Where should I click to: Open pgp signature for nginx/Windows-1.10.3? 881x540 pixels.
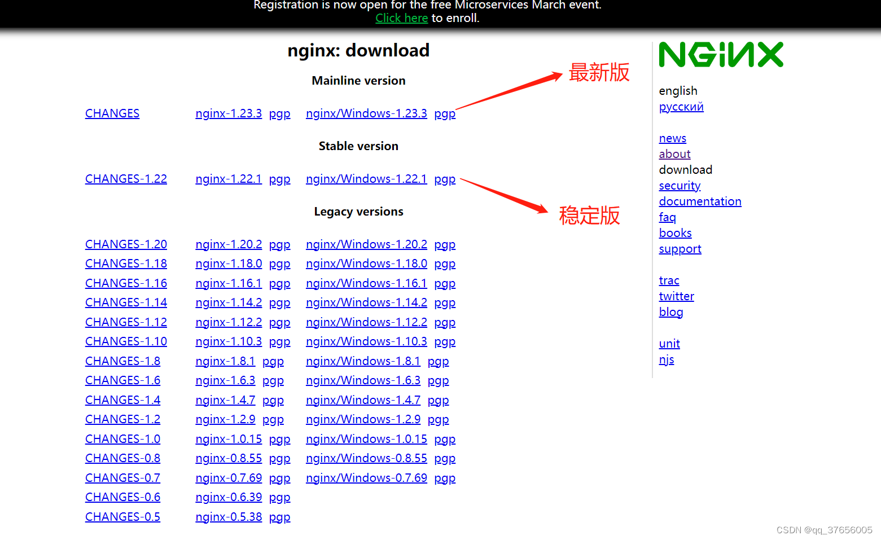(445, 341)
